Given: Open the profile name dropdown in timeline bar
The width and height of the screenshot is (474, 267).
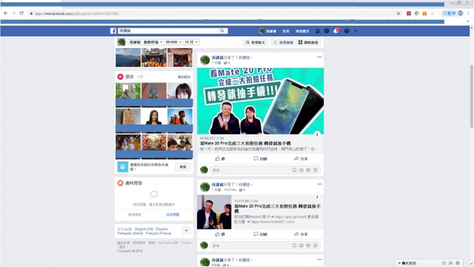Looking at the screenshot, I should tap(135, 42).
